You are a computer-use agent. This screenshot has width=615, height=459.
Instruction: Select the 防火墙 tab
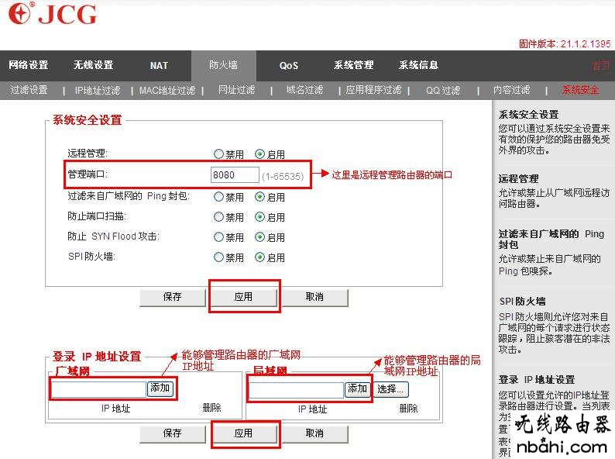pos(224,65)
